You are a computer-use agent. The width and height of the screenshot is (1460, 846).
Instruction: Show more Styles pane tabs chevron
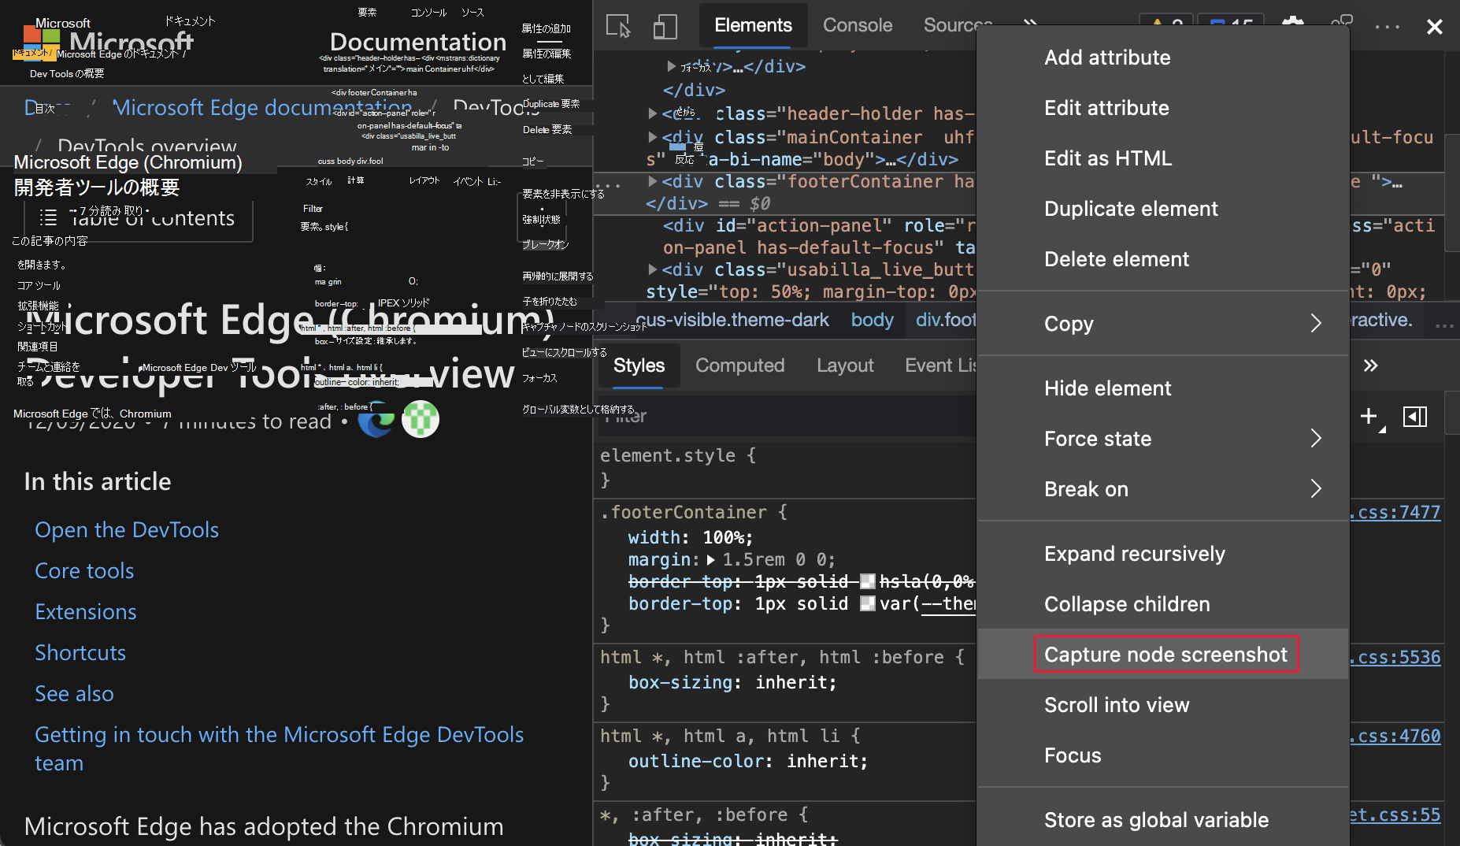1370,365
